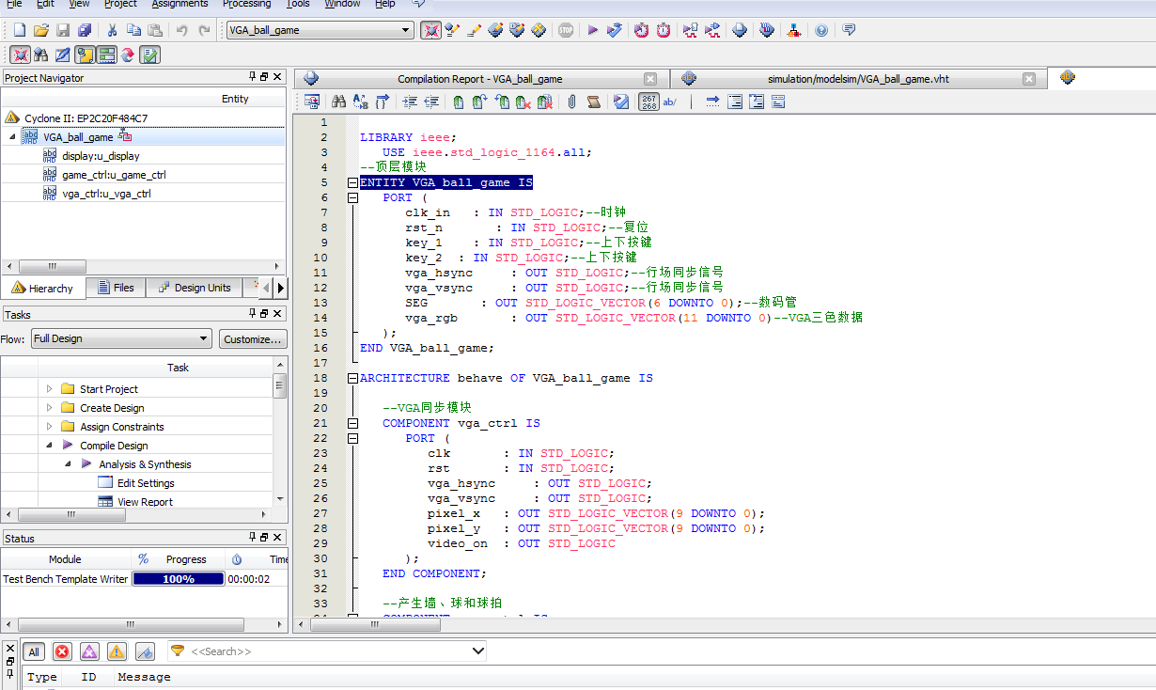Toggle line numbers display (267/268) button
The width and height of the screenshot is (1156, 690).
648,102
